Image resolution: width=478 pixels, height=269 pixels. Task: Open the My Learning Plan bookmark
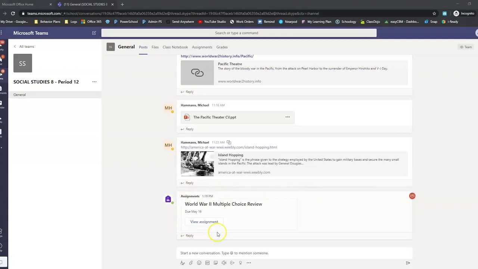[x=316, y=22]
